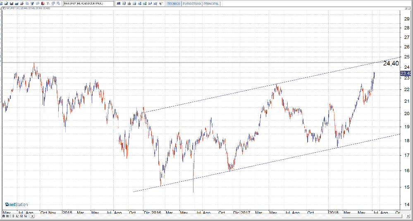Click the 29 value on price axis
This screenshot has height=221, width=413.
[406, 19]
